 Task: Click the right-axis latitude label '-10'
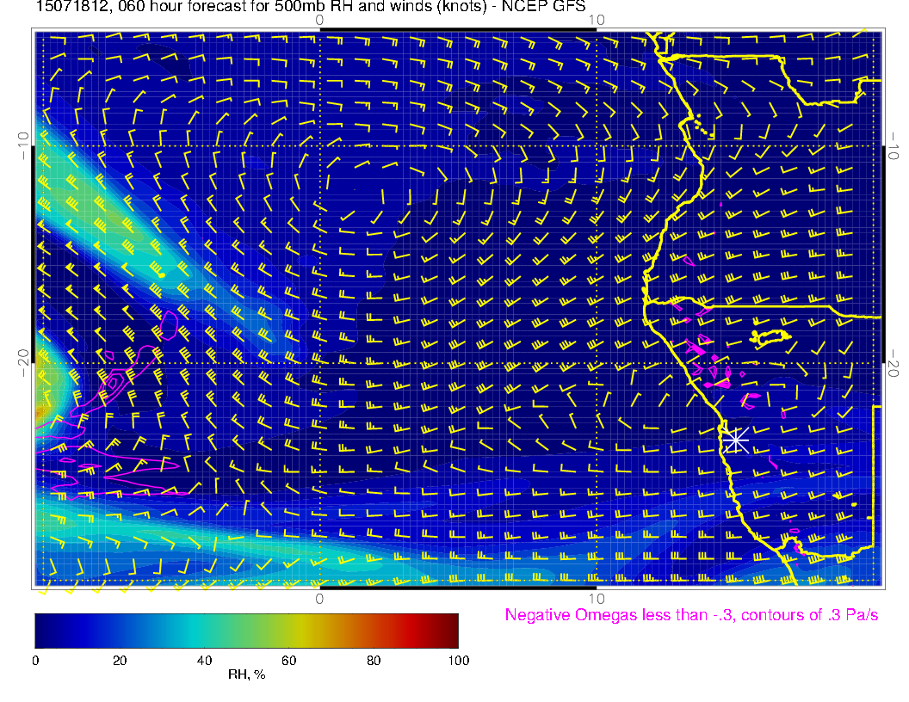coord(894,146)
